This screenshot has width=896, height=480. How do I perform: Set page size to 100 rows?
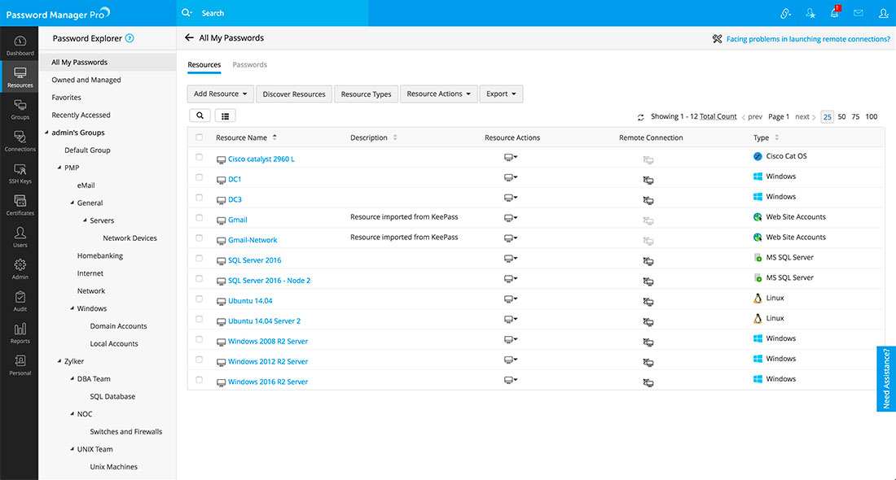pos(871,116)
